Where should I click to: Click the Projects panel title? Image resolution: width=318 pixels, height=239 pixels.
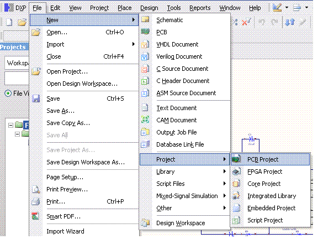[13, 47]
